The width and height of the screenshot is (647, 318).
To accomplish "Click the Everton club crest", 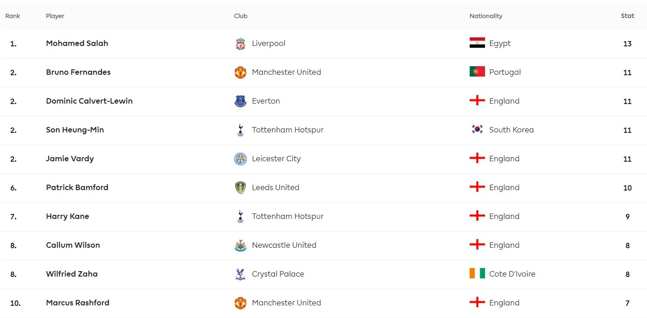I will point(240,101).
